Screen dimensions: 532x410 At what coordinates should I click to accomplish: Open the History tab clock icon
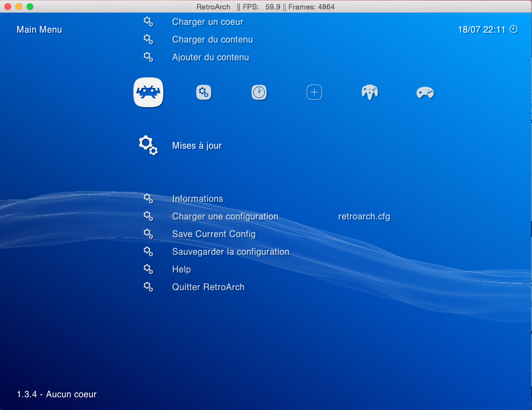pyautogui.click(x=259, y=92)
